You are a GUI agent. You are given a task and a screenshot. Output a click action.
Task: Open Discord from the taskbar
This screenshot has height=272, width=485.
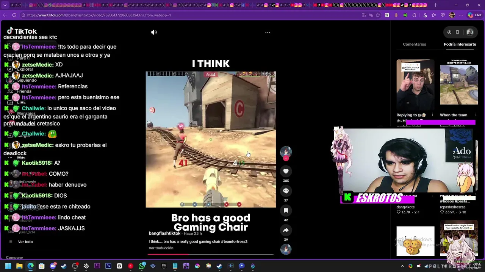pyautogui.click(x=53, y=266)
